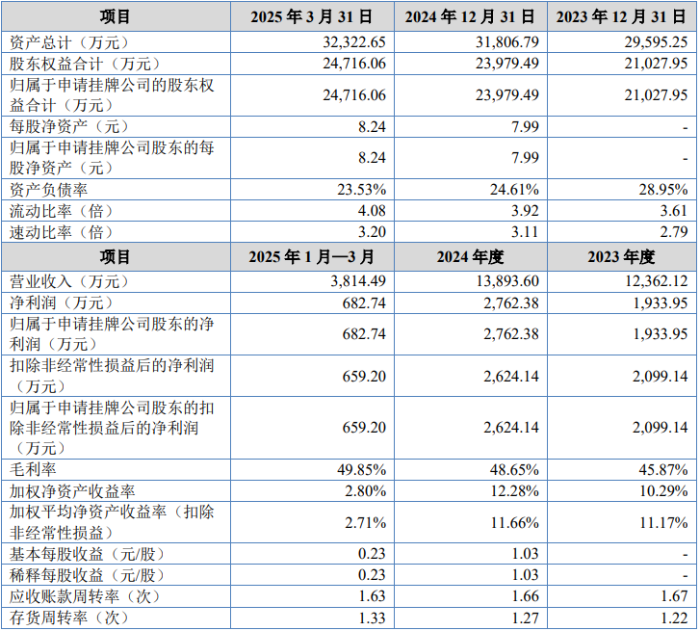The height and width of the screenshot is (631, 700).
Task: Click the 毛利率 row label
Action: [33, 470]
